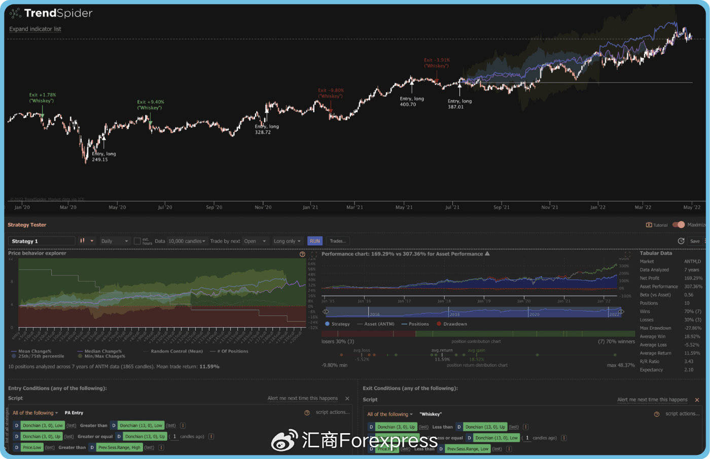
Task: Open the candle chart type icon in Strategy Tester
Action: click(x=82, y=241)
